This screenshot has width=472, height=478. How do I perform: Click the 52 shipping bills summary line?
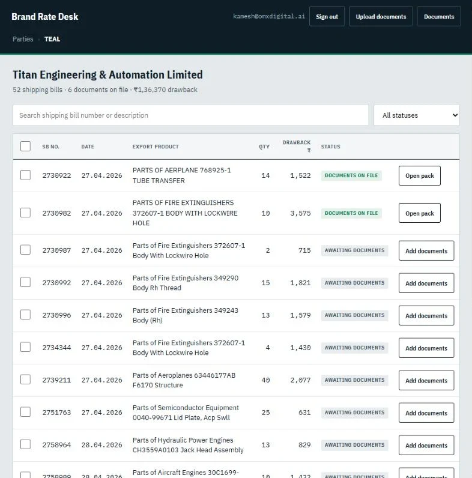click(x=105, y=89)
